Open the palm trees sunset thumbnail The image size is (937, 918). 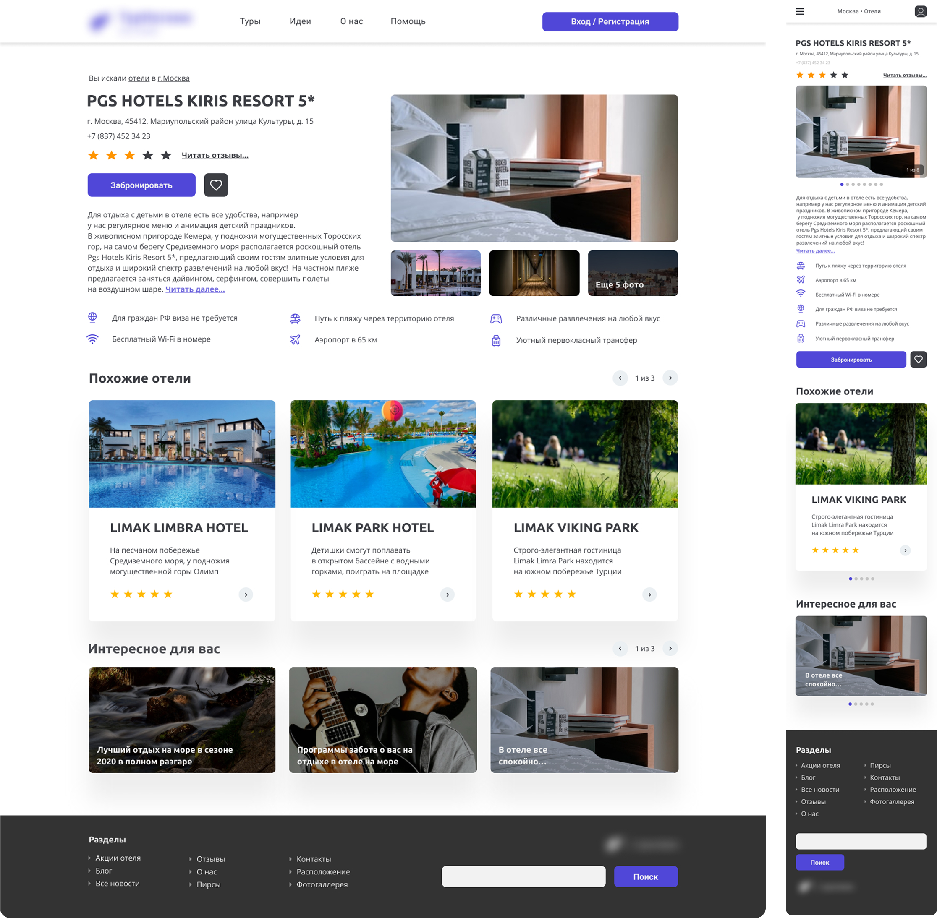[436, 273]
